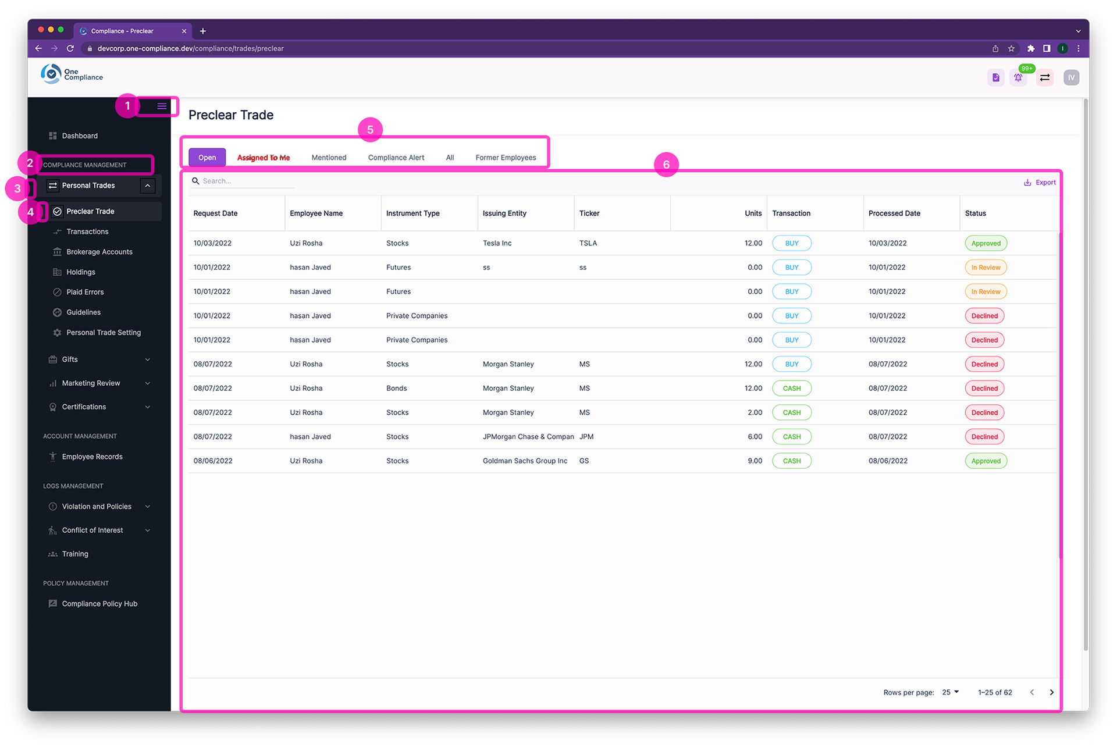This screenshot has width=1117, height=748.
Task: Go to next table page arrow
Action: 1051,692
